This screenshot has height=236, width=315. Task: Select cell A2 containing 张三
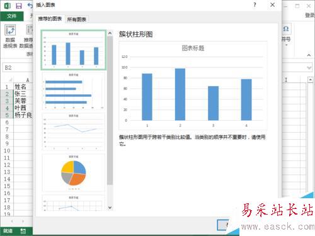click(23, 94)
